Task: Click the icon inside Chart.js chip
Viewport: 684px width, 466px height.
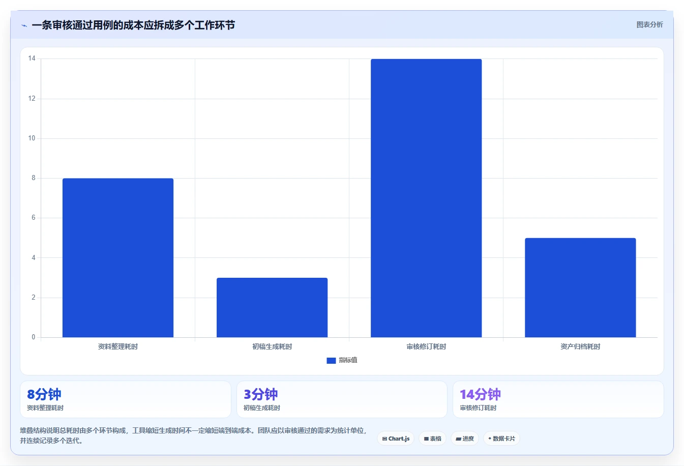Action: 384,439
